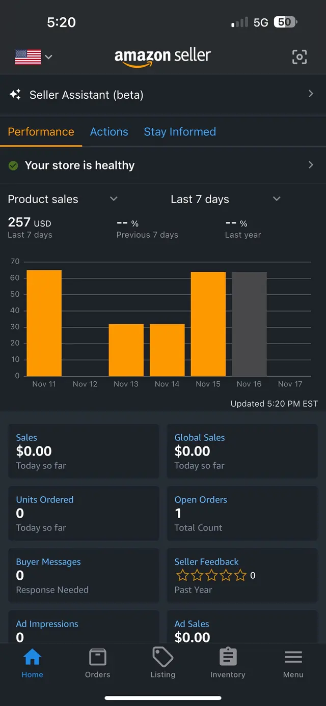Open the Open Orders card
326x706 pixels.
pyautogui.click(x=242, y=514)
